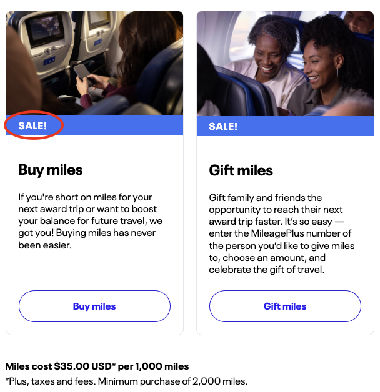Screen dimensions: 380x392
Task: Click the phone held by passenger in photo
Action: point(82,73)
